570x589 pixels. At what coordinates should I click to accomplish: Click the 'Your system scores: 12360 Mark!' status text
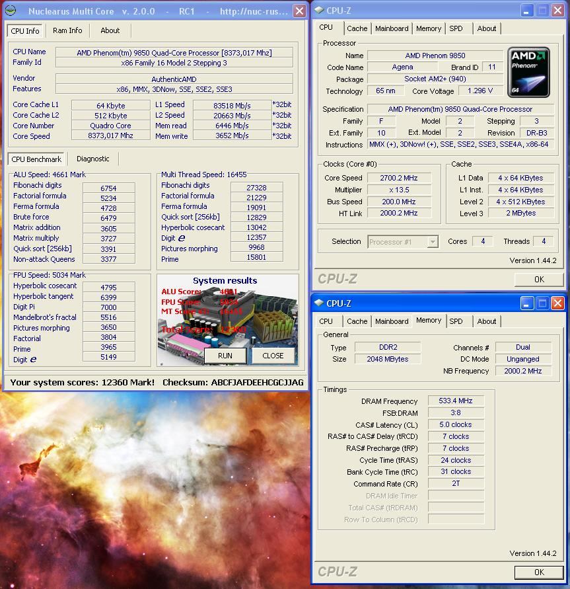pos(82,382)
